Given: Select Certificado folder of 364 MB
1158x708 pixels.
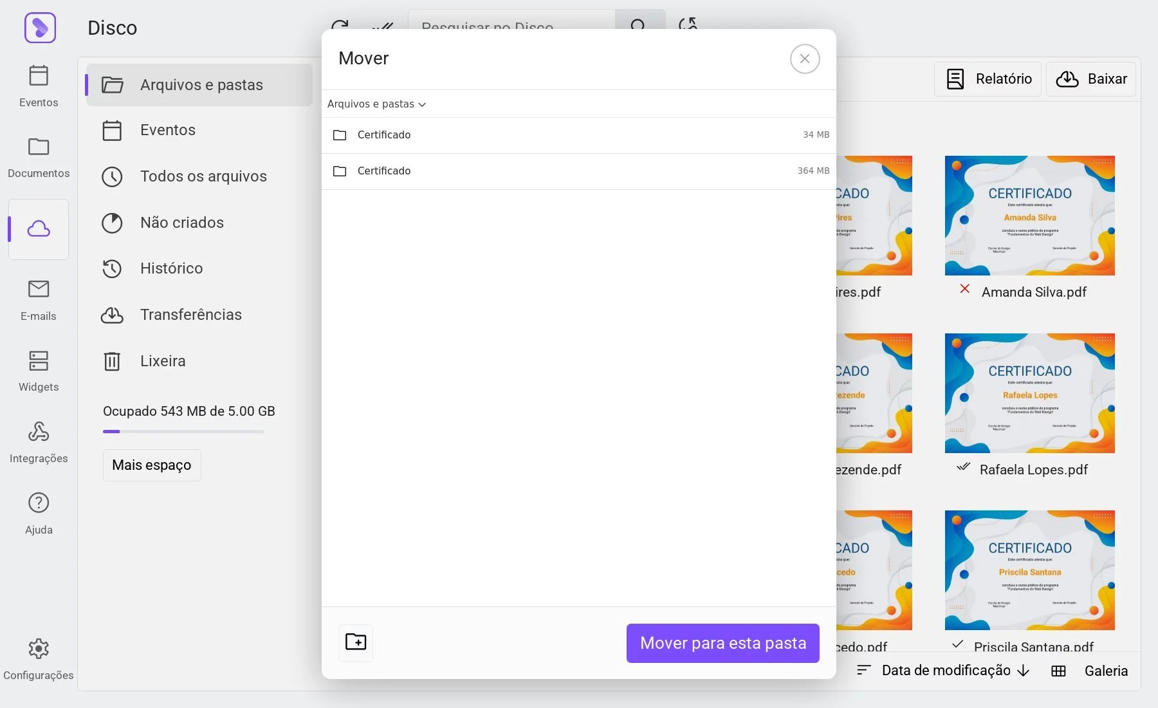Looking at the screenshot, I should click(579, 171).
